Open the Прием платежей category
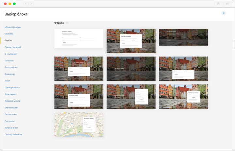Image resolution: width=235 pixels, height=151 pixels. tap(13, 47)
